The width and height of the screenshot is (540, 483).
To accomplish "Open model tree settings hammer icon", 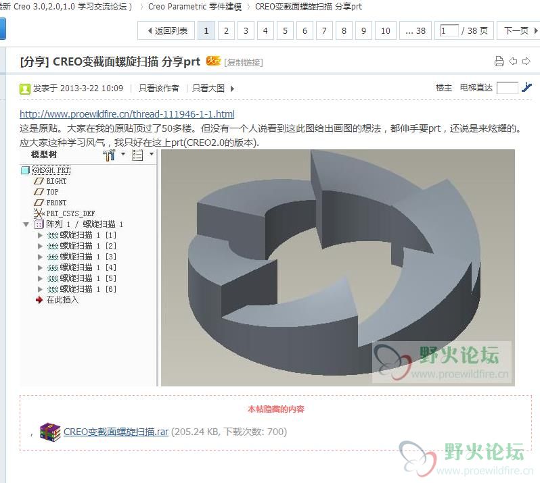I will [110, 155].
